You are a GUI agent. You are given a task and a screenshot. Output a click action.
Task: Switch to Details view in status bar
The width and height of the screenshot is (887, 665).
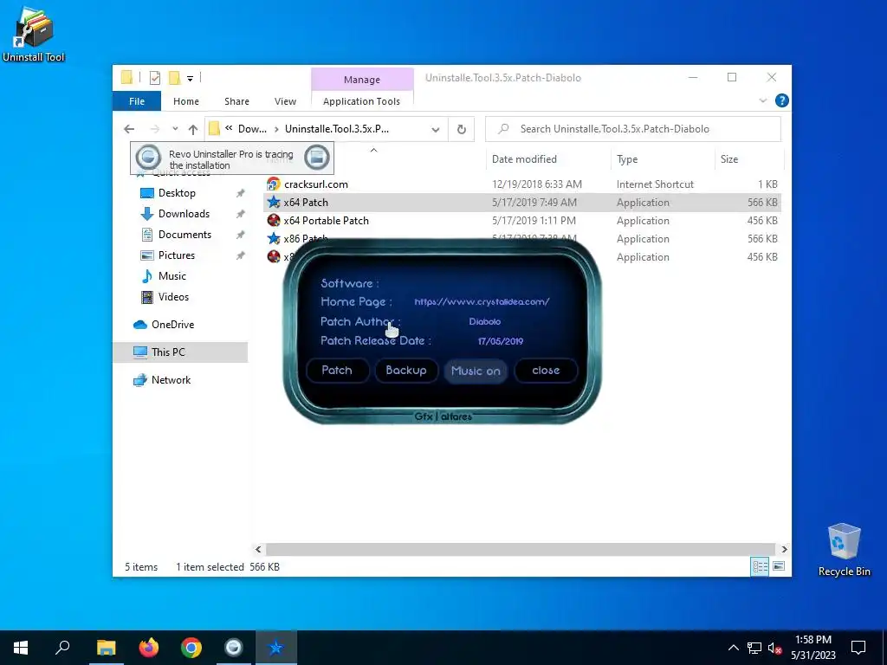760,566
